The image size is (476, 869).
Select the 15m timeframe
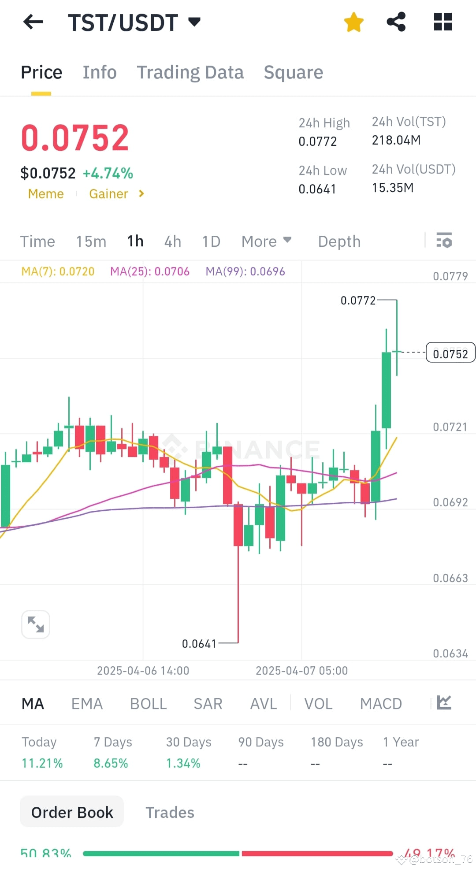[90, 241]
